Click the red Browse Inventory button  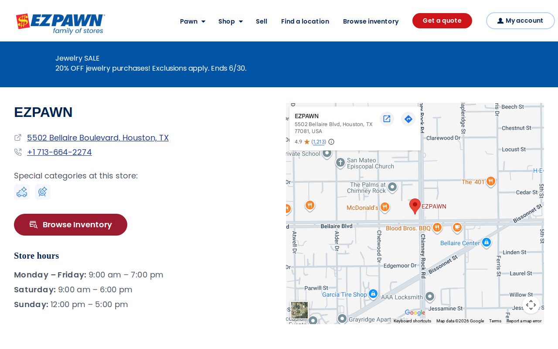[x=71, y=225]
